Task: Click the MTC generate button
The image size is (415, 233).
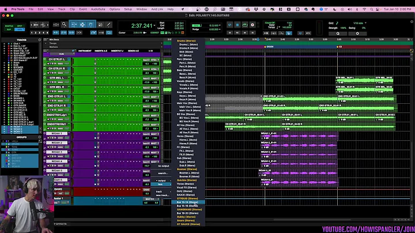Action: [x=308, y=33]
